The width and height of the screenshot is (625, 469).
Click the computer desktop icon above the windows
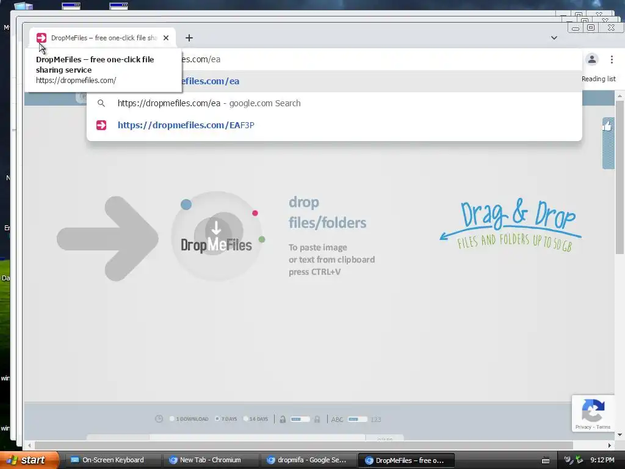point(24,5)
